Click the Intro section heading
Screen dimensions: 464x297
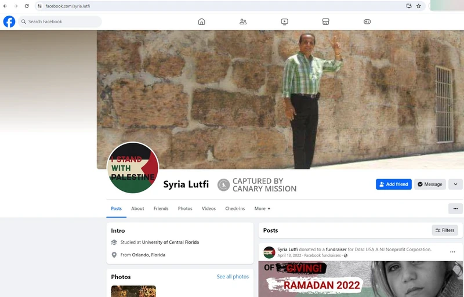[118, 230]
